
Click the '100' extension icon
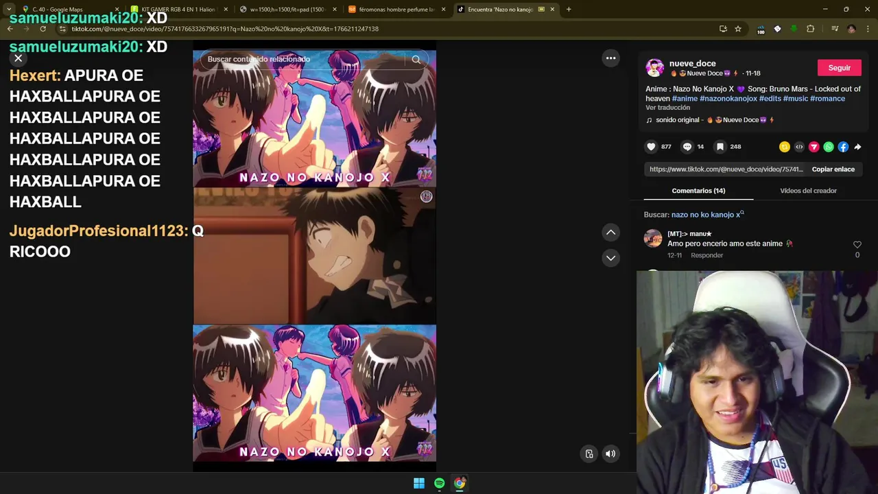pyautogui.click(x=761, y=29)
